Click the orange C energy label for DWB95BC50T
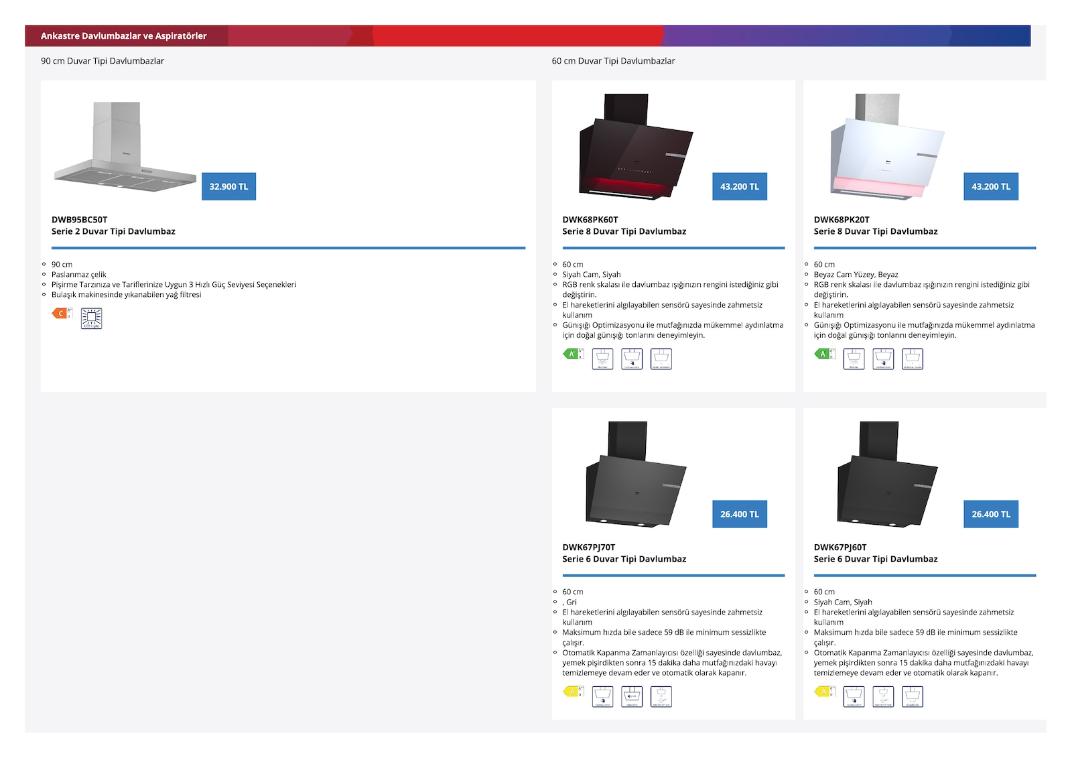1072x758 pixels. (62, 313)
